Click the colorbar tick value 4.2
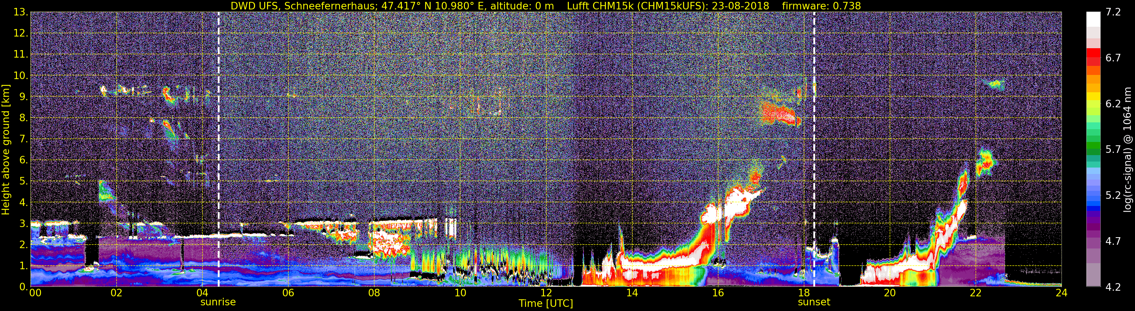Viewport: 1135px width, 311px height. click(1113, 287)
